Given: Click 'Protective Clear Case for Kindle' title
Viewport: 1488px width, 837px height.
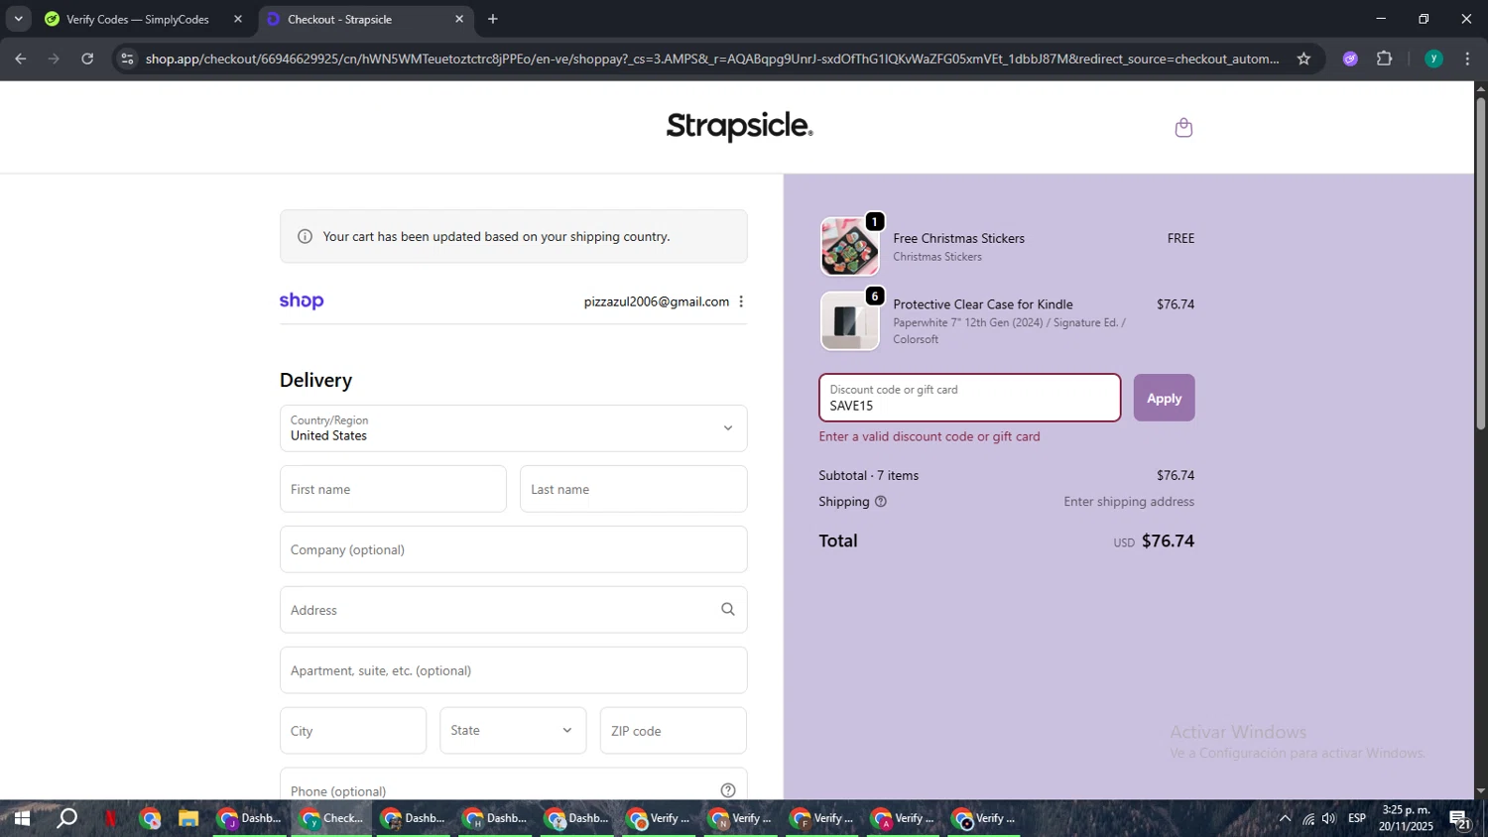Looking at the screenshot, I should coord(983,304).
